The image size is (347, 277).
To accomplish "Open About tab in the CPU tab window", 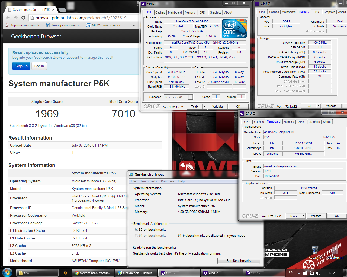I will 228,12.
